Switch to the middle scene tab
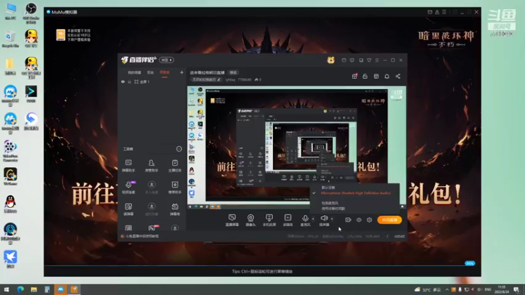This screenshot has width=525, height=295. (x=150, y=73)
